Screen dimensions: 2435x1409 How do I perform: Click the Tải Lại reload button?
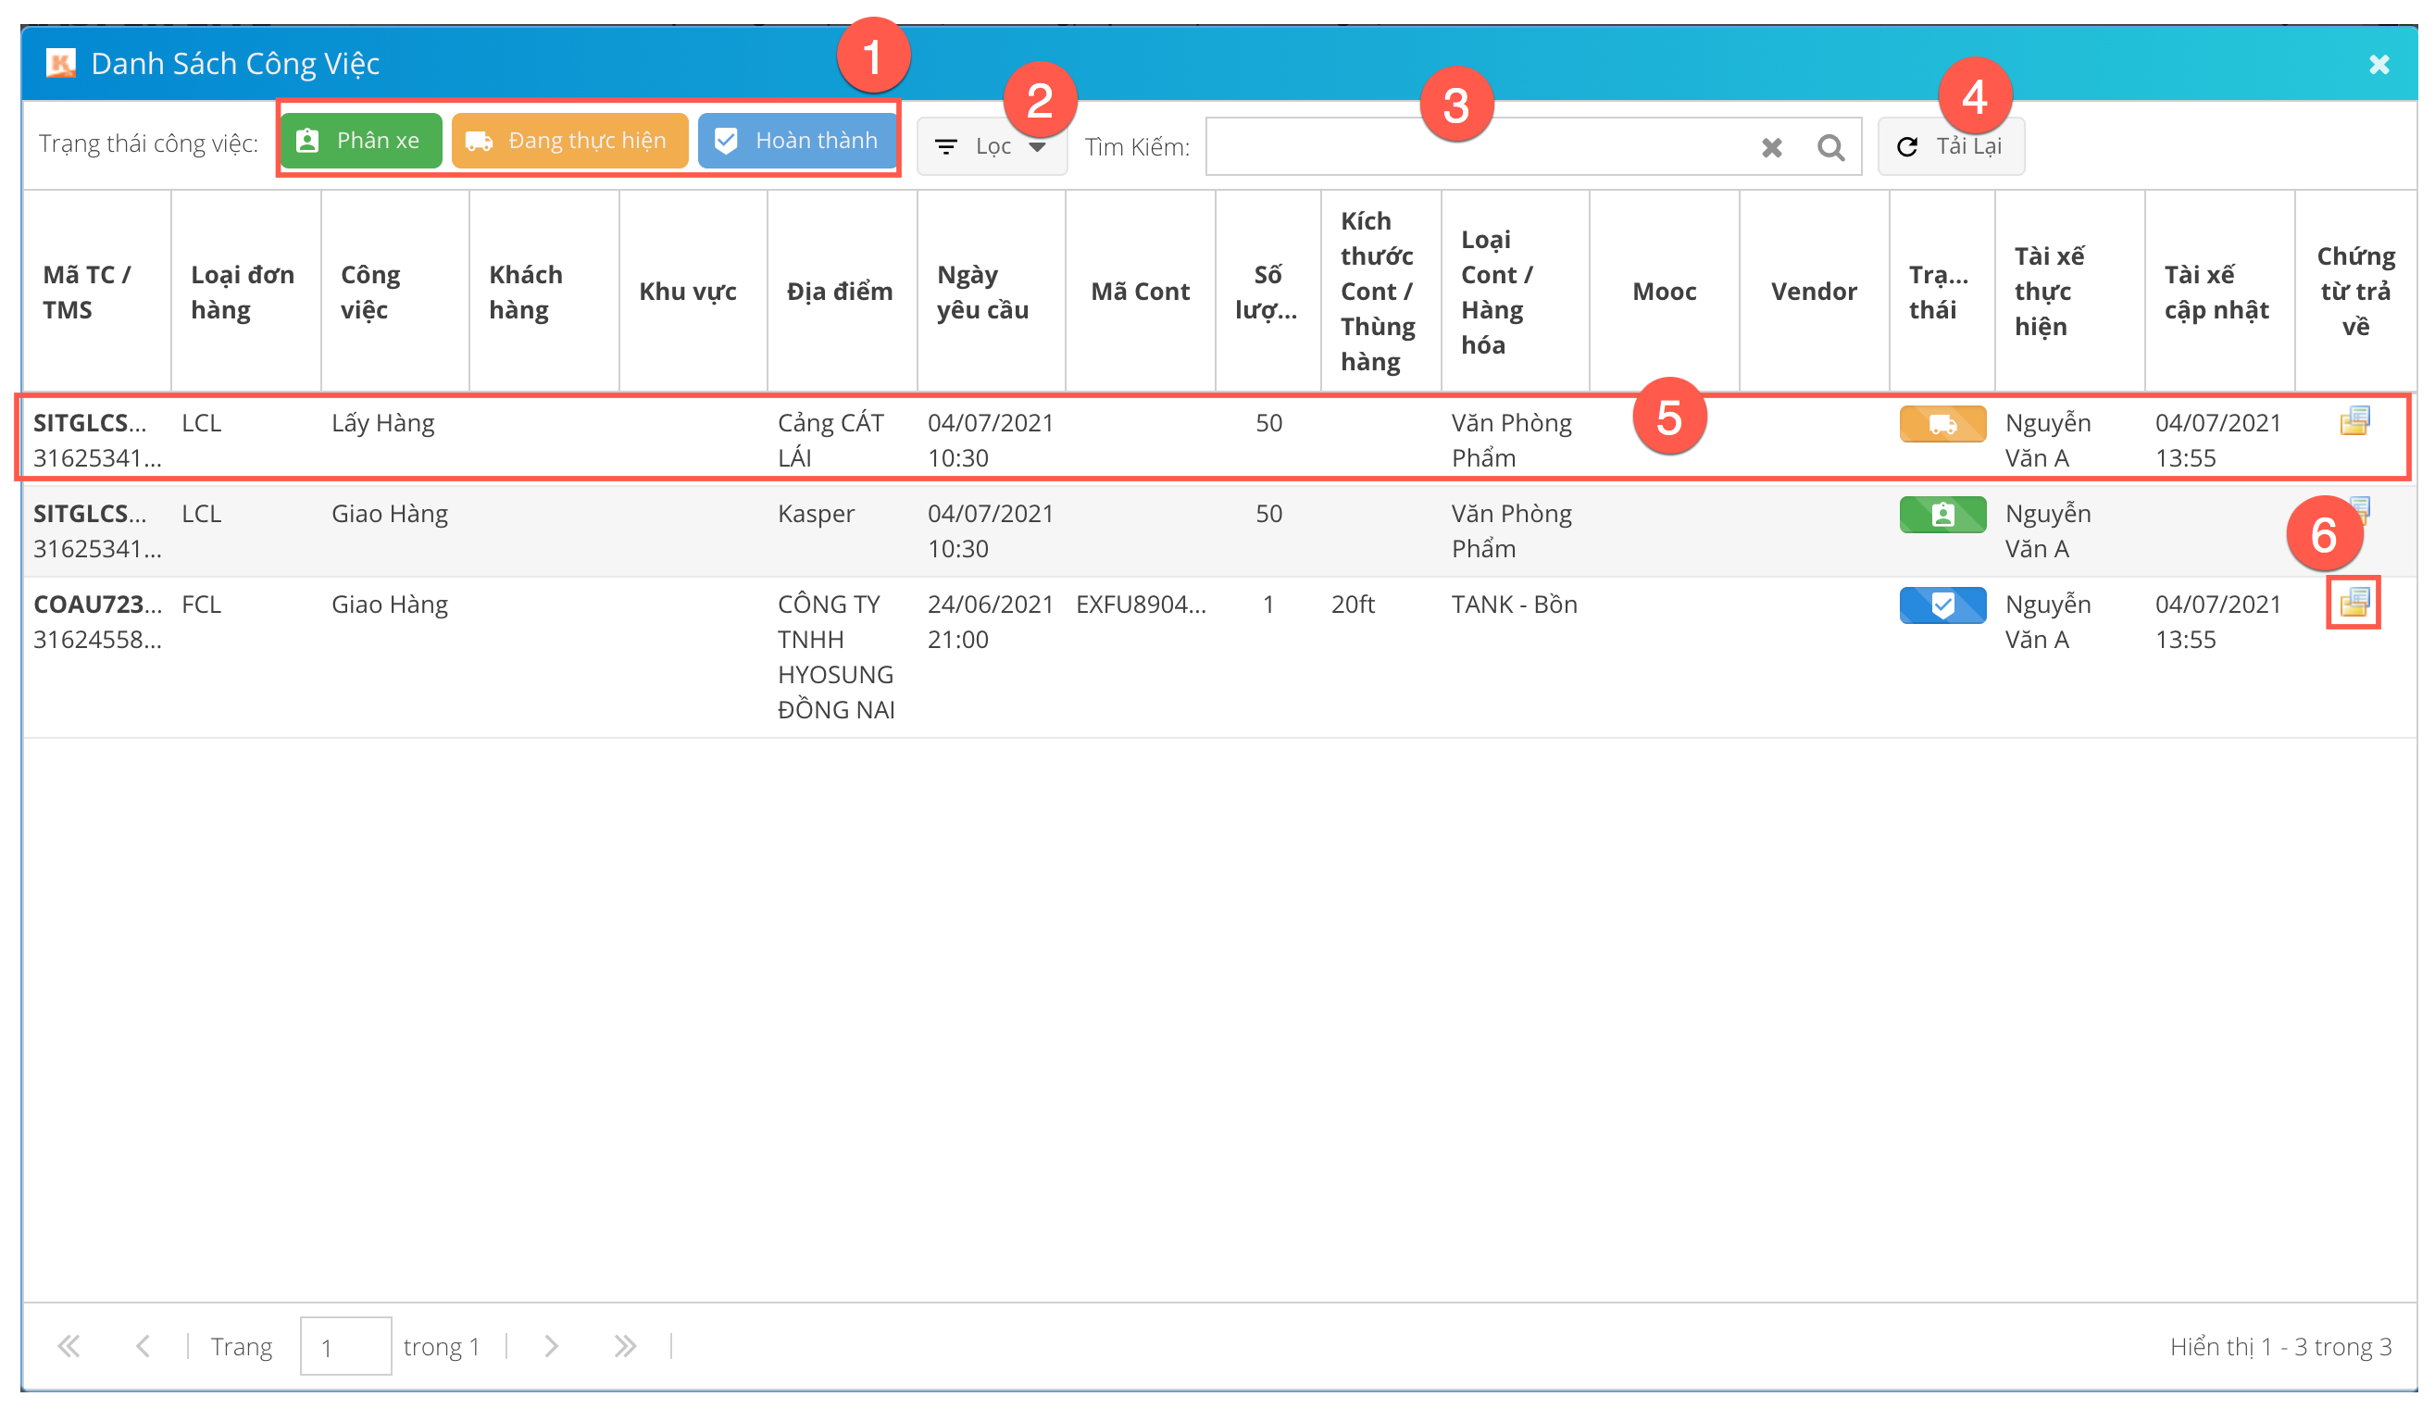tap(1950, 147)
